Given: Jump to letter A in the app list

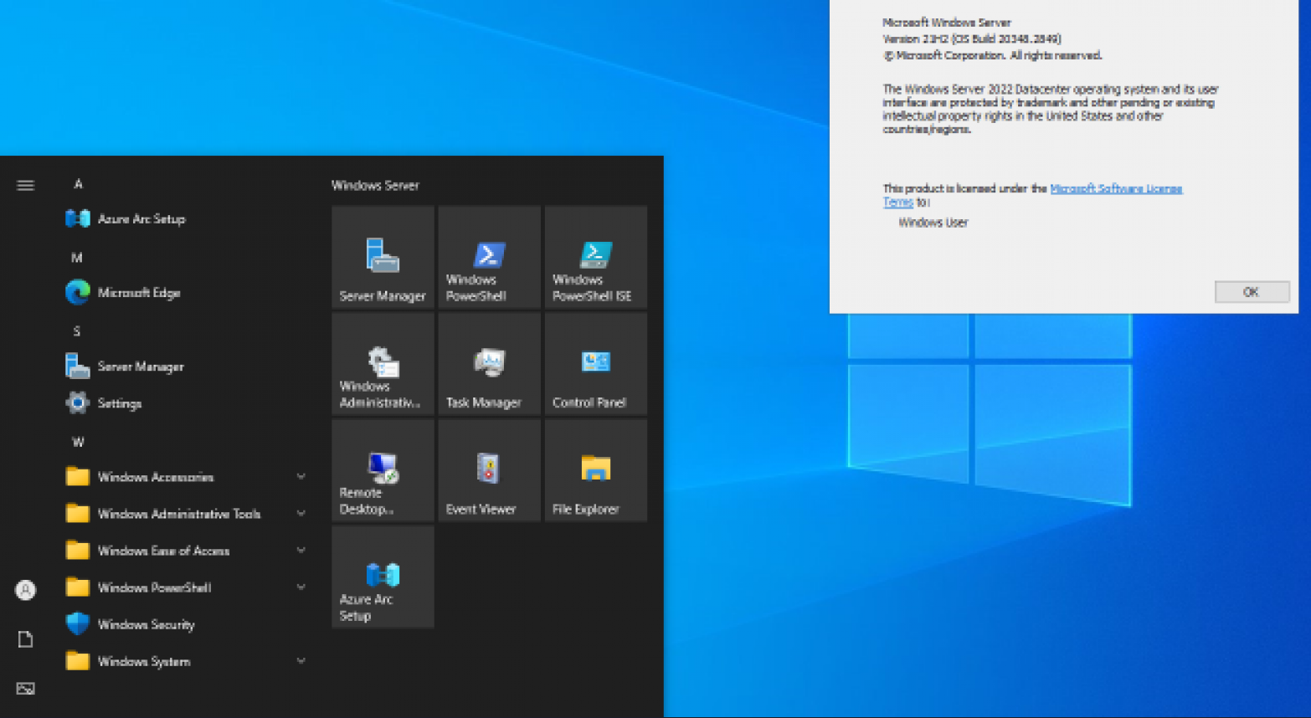Looking at the screenshot, I should point(78,184).
